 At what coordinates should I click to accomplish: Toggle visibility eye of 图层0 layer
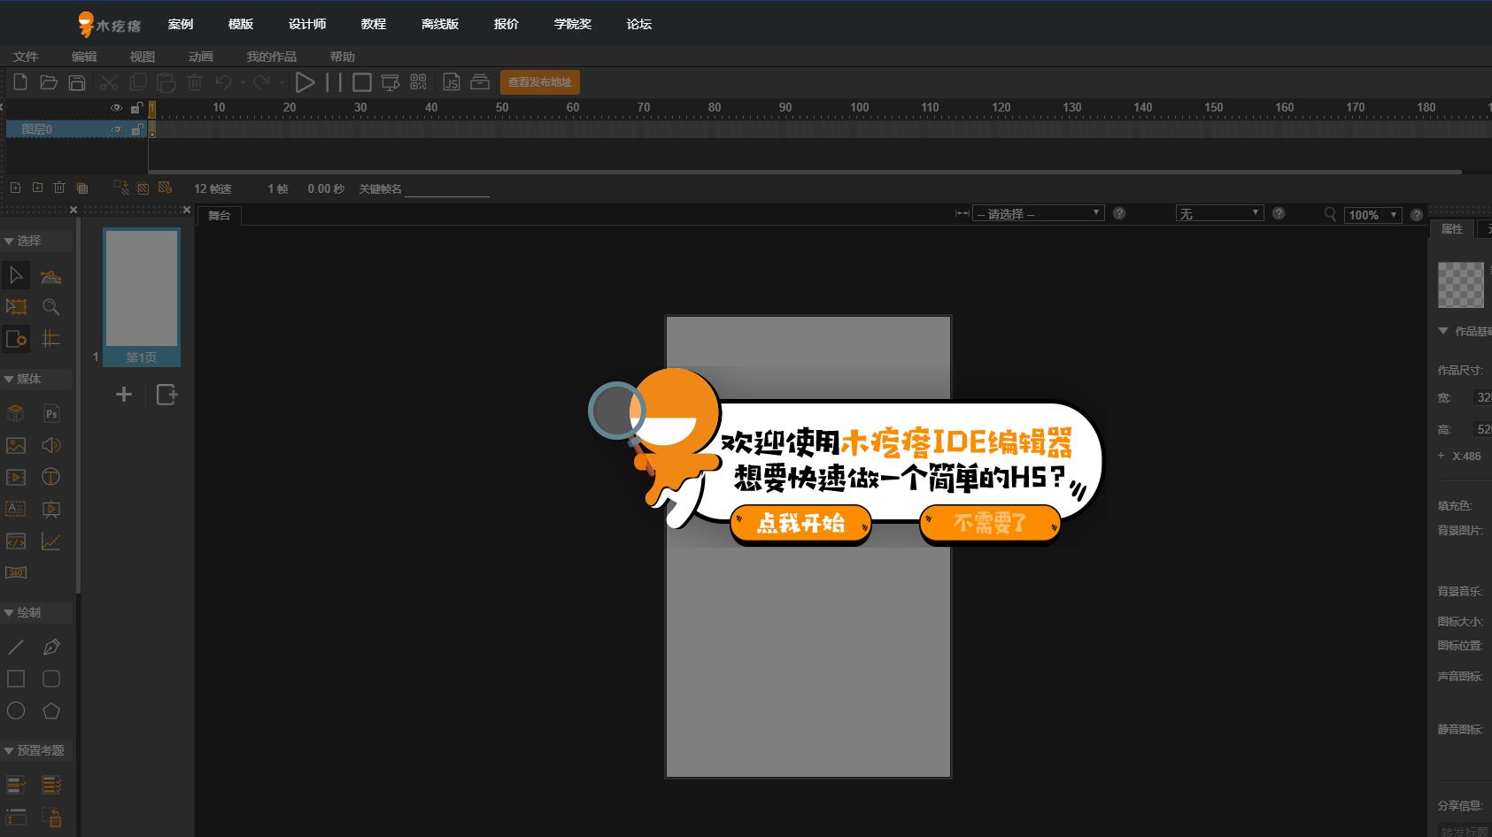(116, 130)
